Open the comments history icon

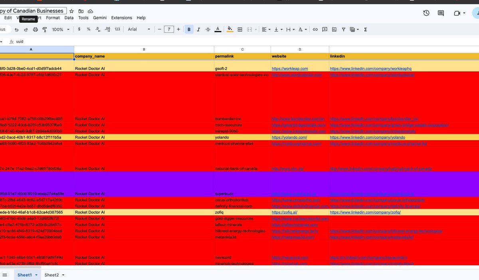(x=441, y=13)
